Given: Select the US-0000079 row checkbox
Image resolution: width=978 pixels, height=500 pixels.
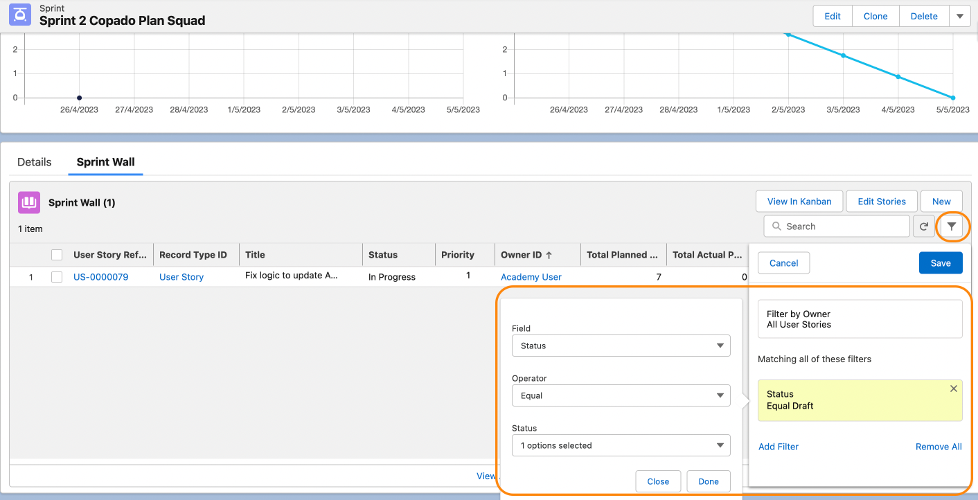Looking at the screenshot, I should tap(57, 277).
